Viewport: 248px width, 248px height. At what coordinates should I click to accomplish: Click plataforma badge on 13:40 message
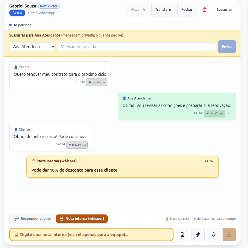click(x=97, y=82)
